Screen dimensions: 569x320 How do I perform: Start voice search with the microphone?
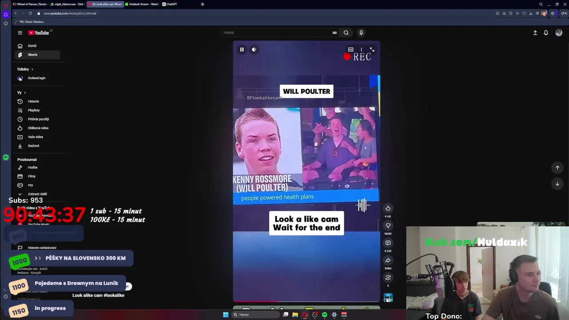click(361, 32)
